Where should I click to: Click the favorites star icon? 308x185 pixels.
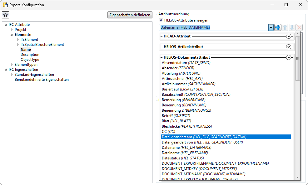pyautogui.click(x=6, y=15)
